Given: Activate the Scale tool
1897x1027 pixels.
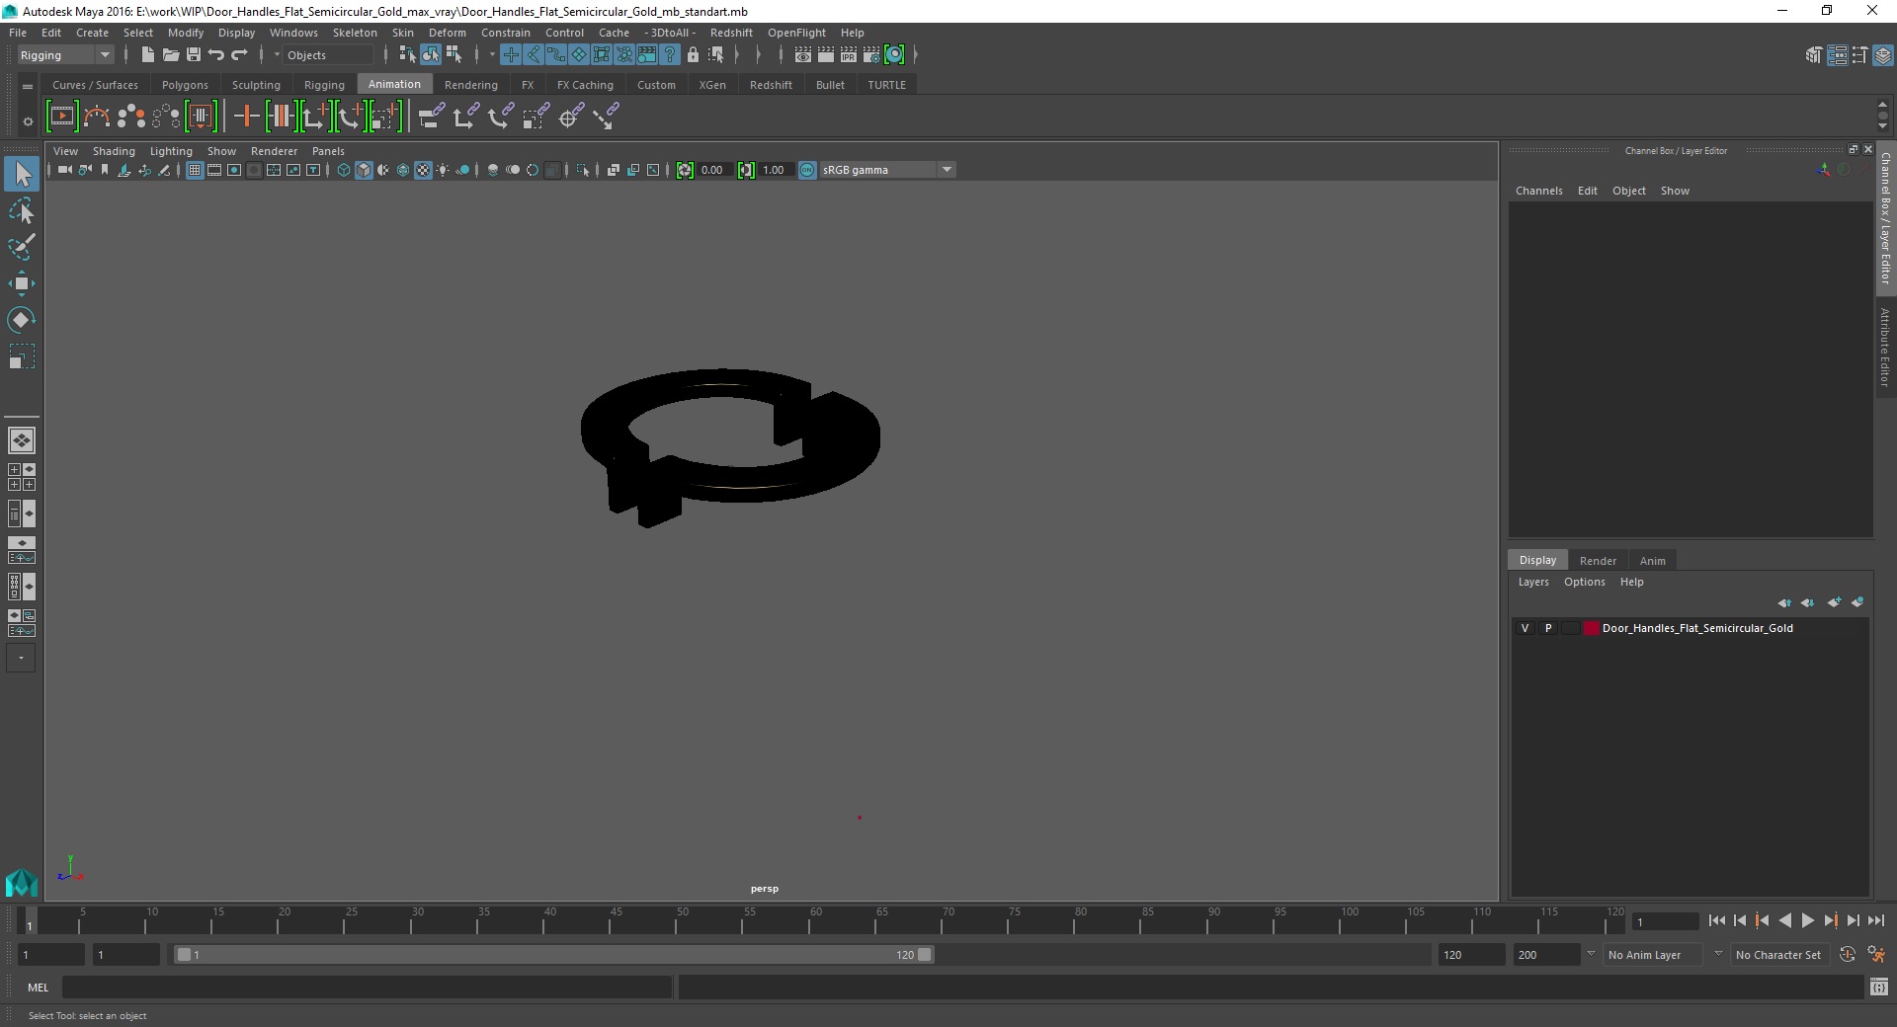Looking at the screenshot, I should coord(22,356).
